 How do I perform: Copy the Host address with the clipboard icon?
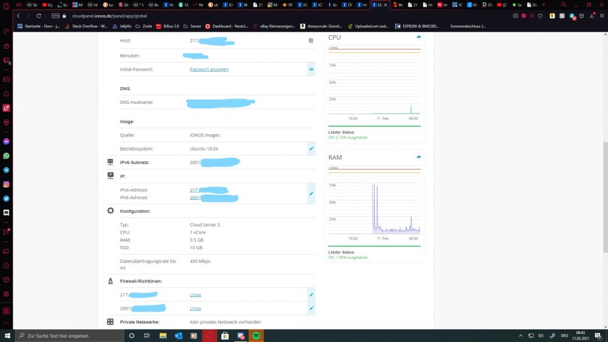click(311, 41)
